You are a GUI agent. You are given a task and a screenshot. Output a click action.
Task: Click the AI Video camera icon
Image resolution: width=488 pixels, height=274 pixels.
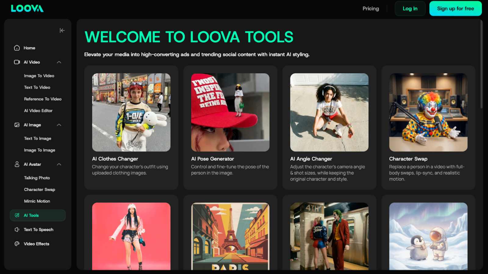(x=16, y=62)
